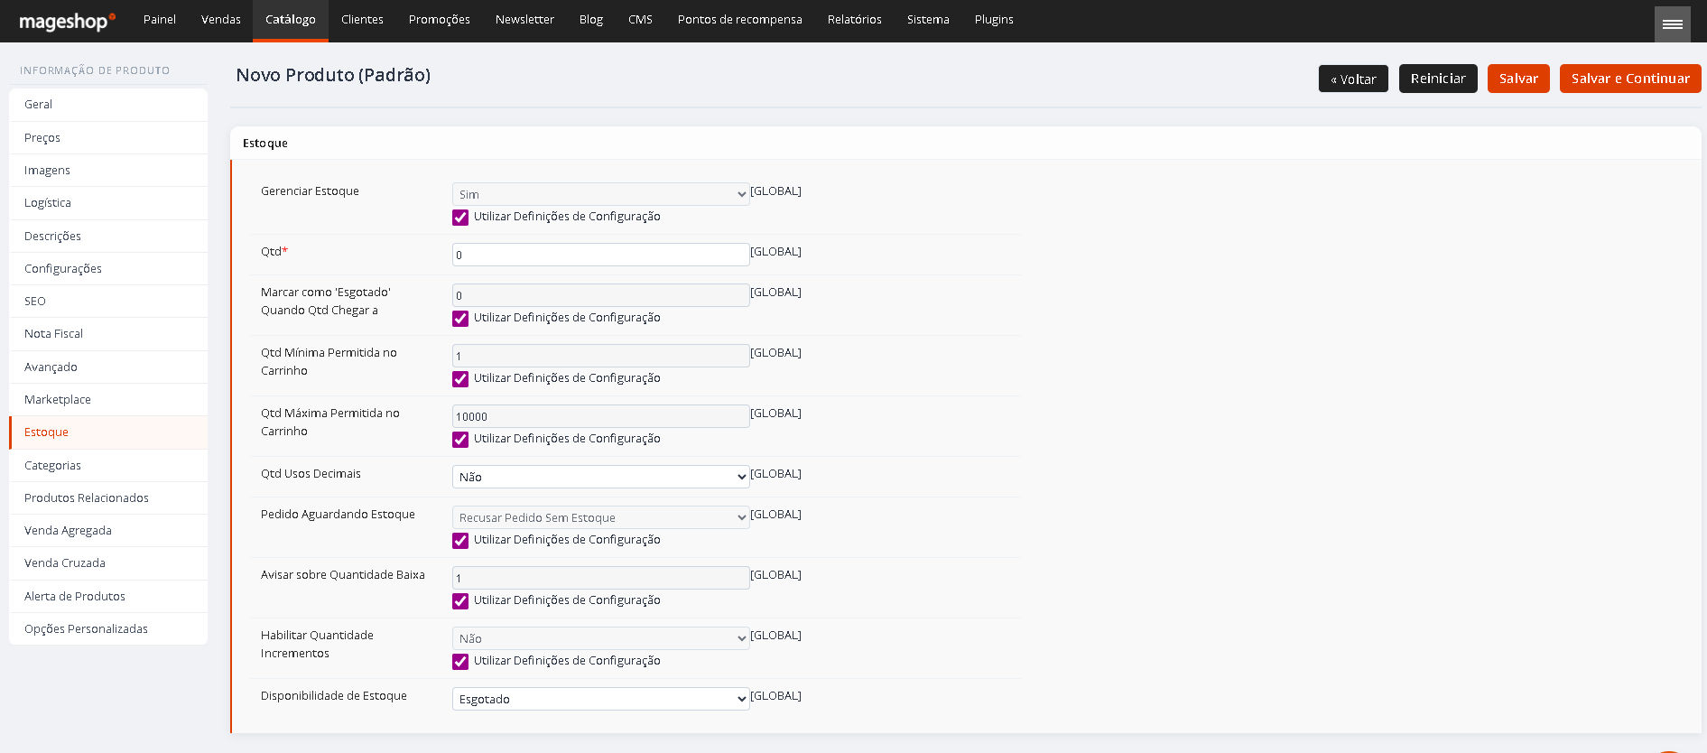Screen dimensions: 1707x753
Task: Open the hamburger menu icon
Action: click(x=1672, y=24)
